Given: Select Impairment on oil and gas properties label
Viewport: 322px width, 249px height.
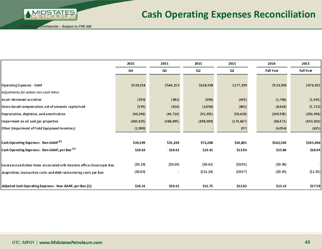Looking at the screenshot, I should click(30, 122).
